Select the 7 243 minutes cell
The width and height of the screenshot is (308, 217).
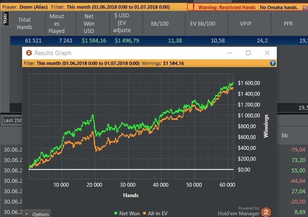click(66, 40)
